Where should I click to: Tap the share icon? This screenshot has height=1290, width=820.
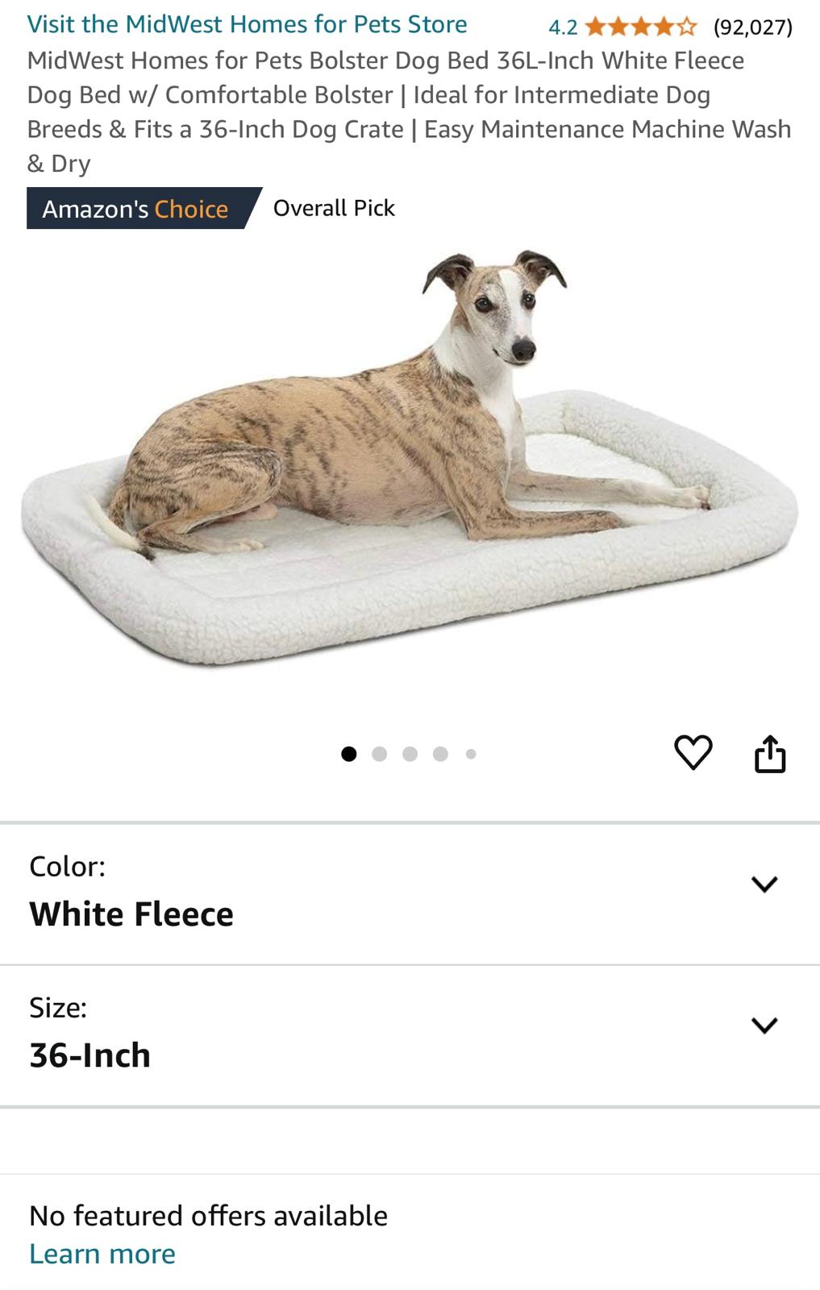(x=769, y=753)
